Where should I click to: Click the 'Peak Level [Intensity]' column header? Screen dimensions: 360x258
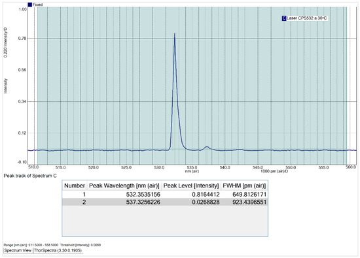(191, 185)
